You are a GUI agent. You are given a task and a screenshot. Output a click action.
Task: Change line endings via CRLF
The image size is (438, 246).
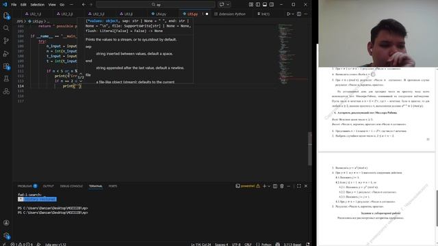(248, 245)
